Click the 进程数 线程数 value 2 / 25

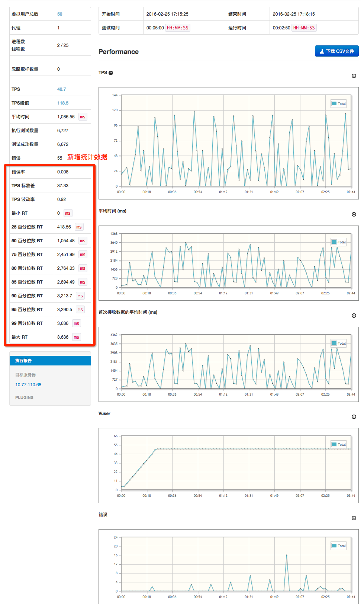[63, 45]
